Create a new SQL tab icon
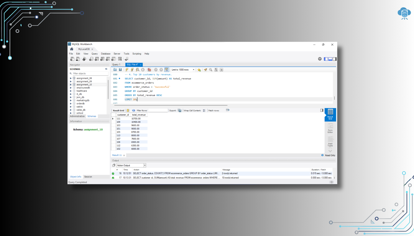The image size is (414, 236). coord(72,59)
